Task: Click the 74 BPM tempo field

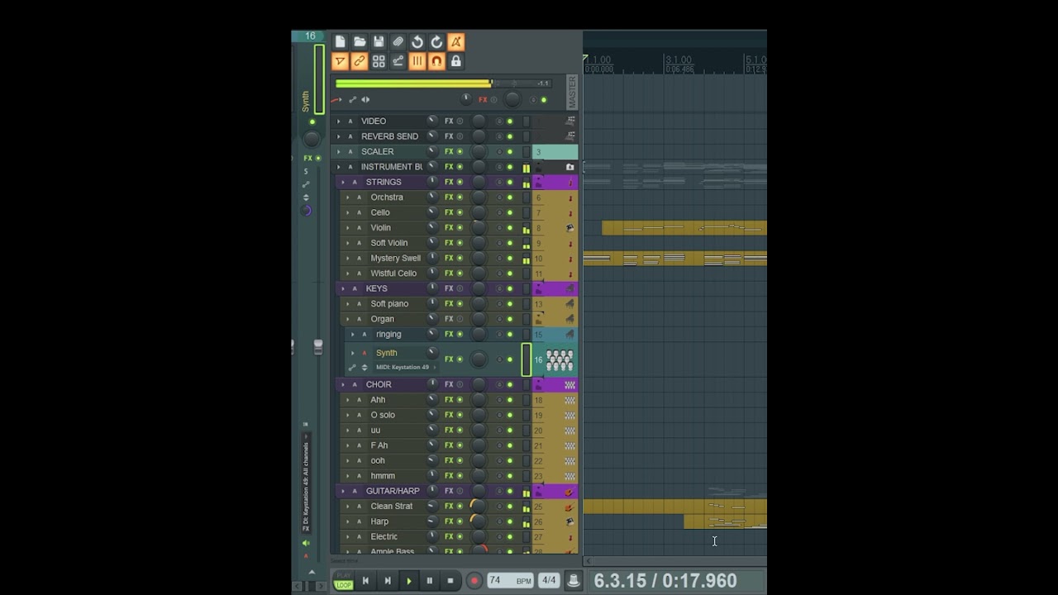Action: pos(510,581)
